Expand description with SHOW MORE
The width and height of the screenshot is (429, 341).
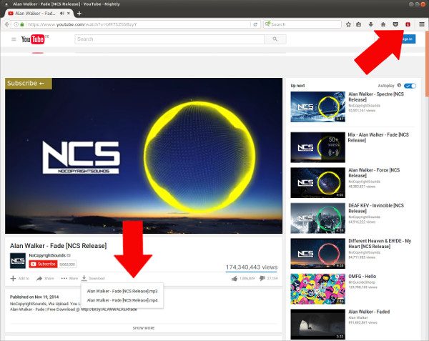click(x=143, y=327)
